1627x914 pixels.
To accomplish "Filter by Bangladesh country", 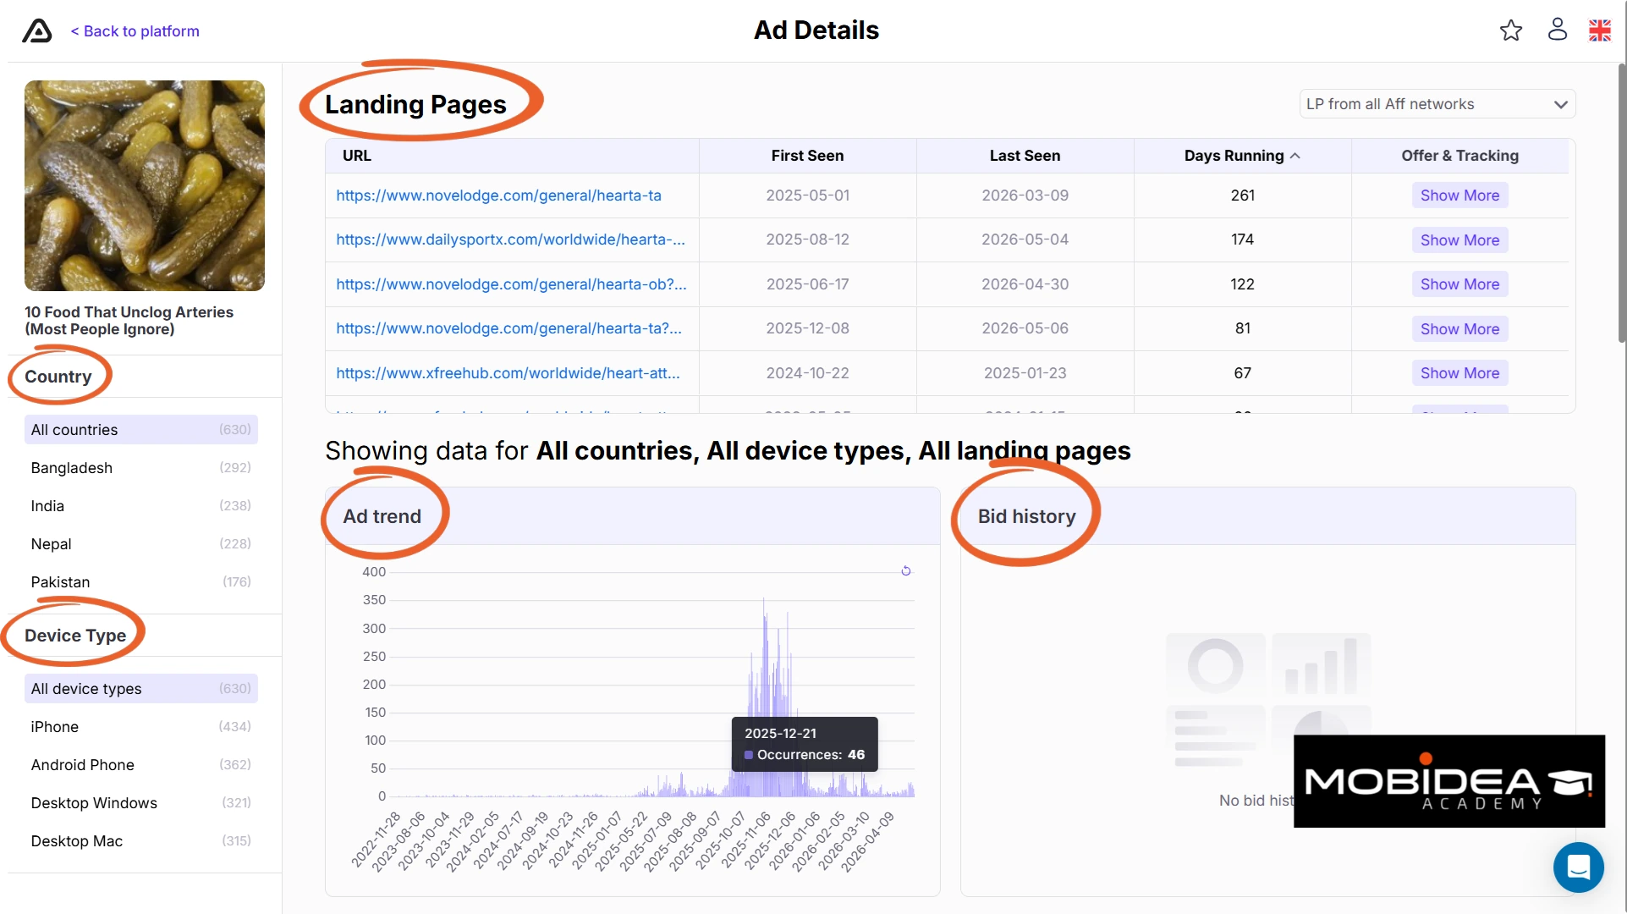I will click(x=141, y=467).
